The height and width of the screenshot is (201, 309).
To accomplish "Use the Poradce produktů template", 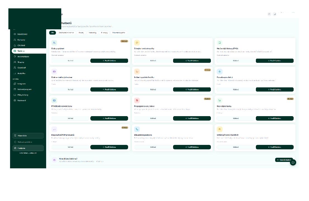I will point(275,90).
